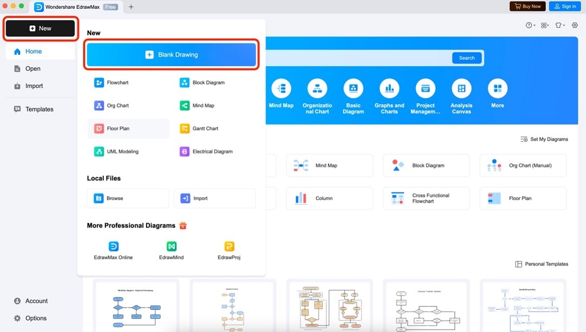Click the New button in sidebar
586x332 pixels.
[x=40, y=28]
